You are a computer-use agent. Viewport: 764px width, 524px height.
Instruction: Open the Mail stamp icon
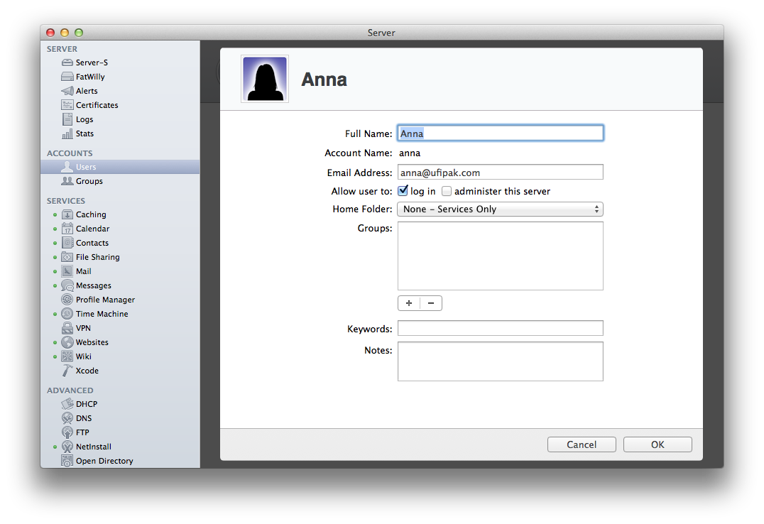(x=67, y=271)
